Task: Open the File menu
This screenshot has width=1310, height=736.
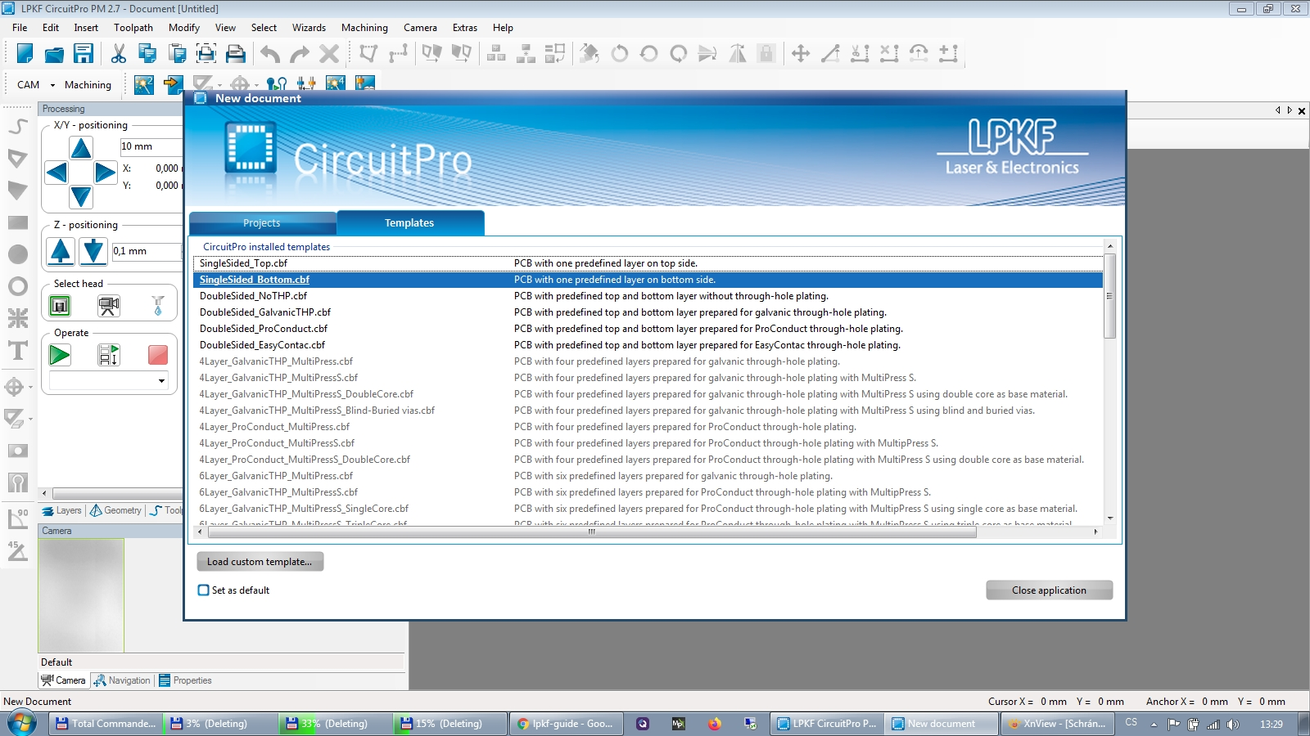Action: coord(20,28)
